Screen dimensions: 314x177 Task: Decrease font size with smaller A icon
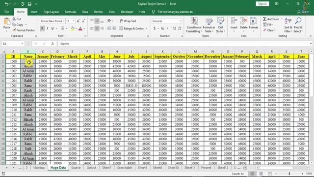click(x=83, y=21)
